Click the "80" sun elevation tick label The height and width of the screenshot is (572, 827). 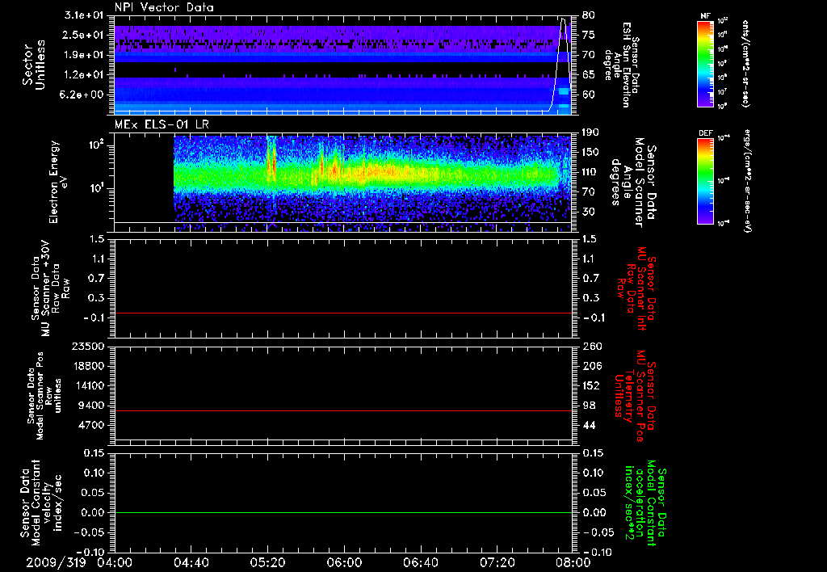tap(589, 15)
